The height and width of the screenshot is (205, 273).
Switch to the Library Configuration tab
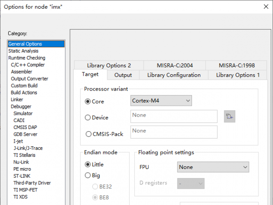(174, 75)
